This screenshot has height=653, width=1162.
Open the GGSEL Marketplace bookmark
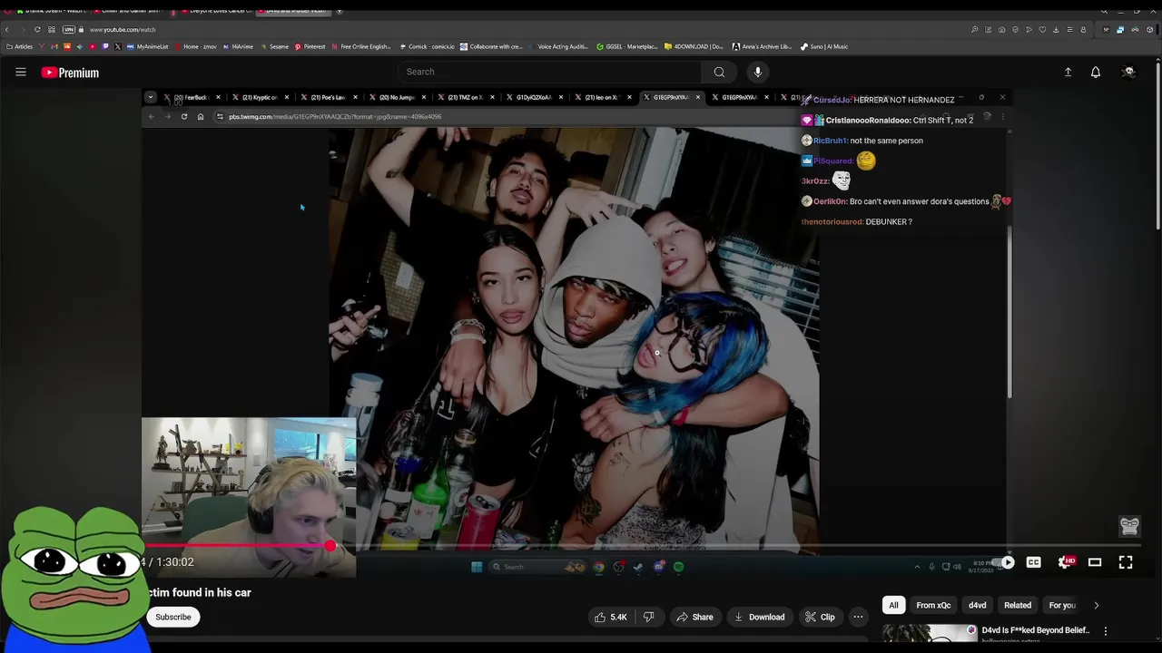coord(626,46)
